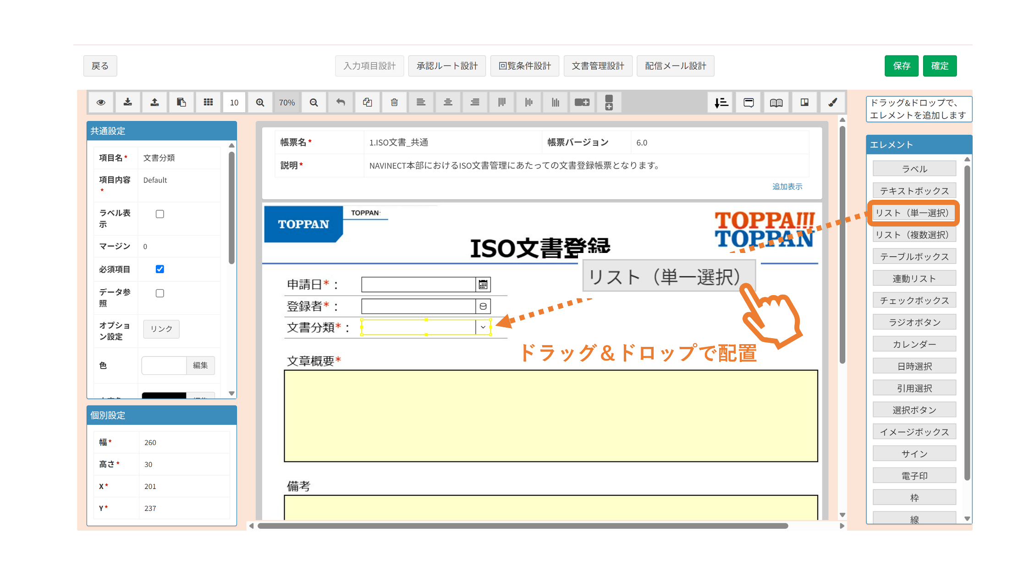Click the copy element icon

point(368,102)
